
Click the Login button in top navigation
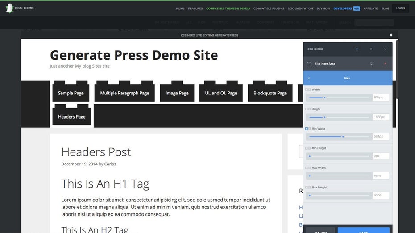pyautogui.click(x=400, y=8)
